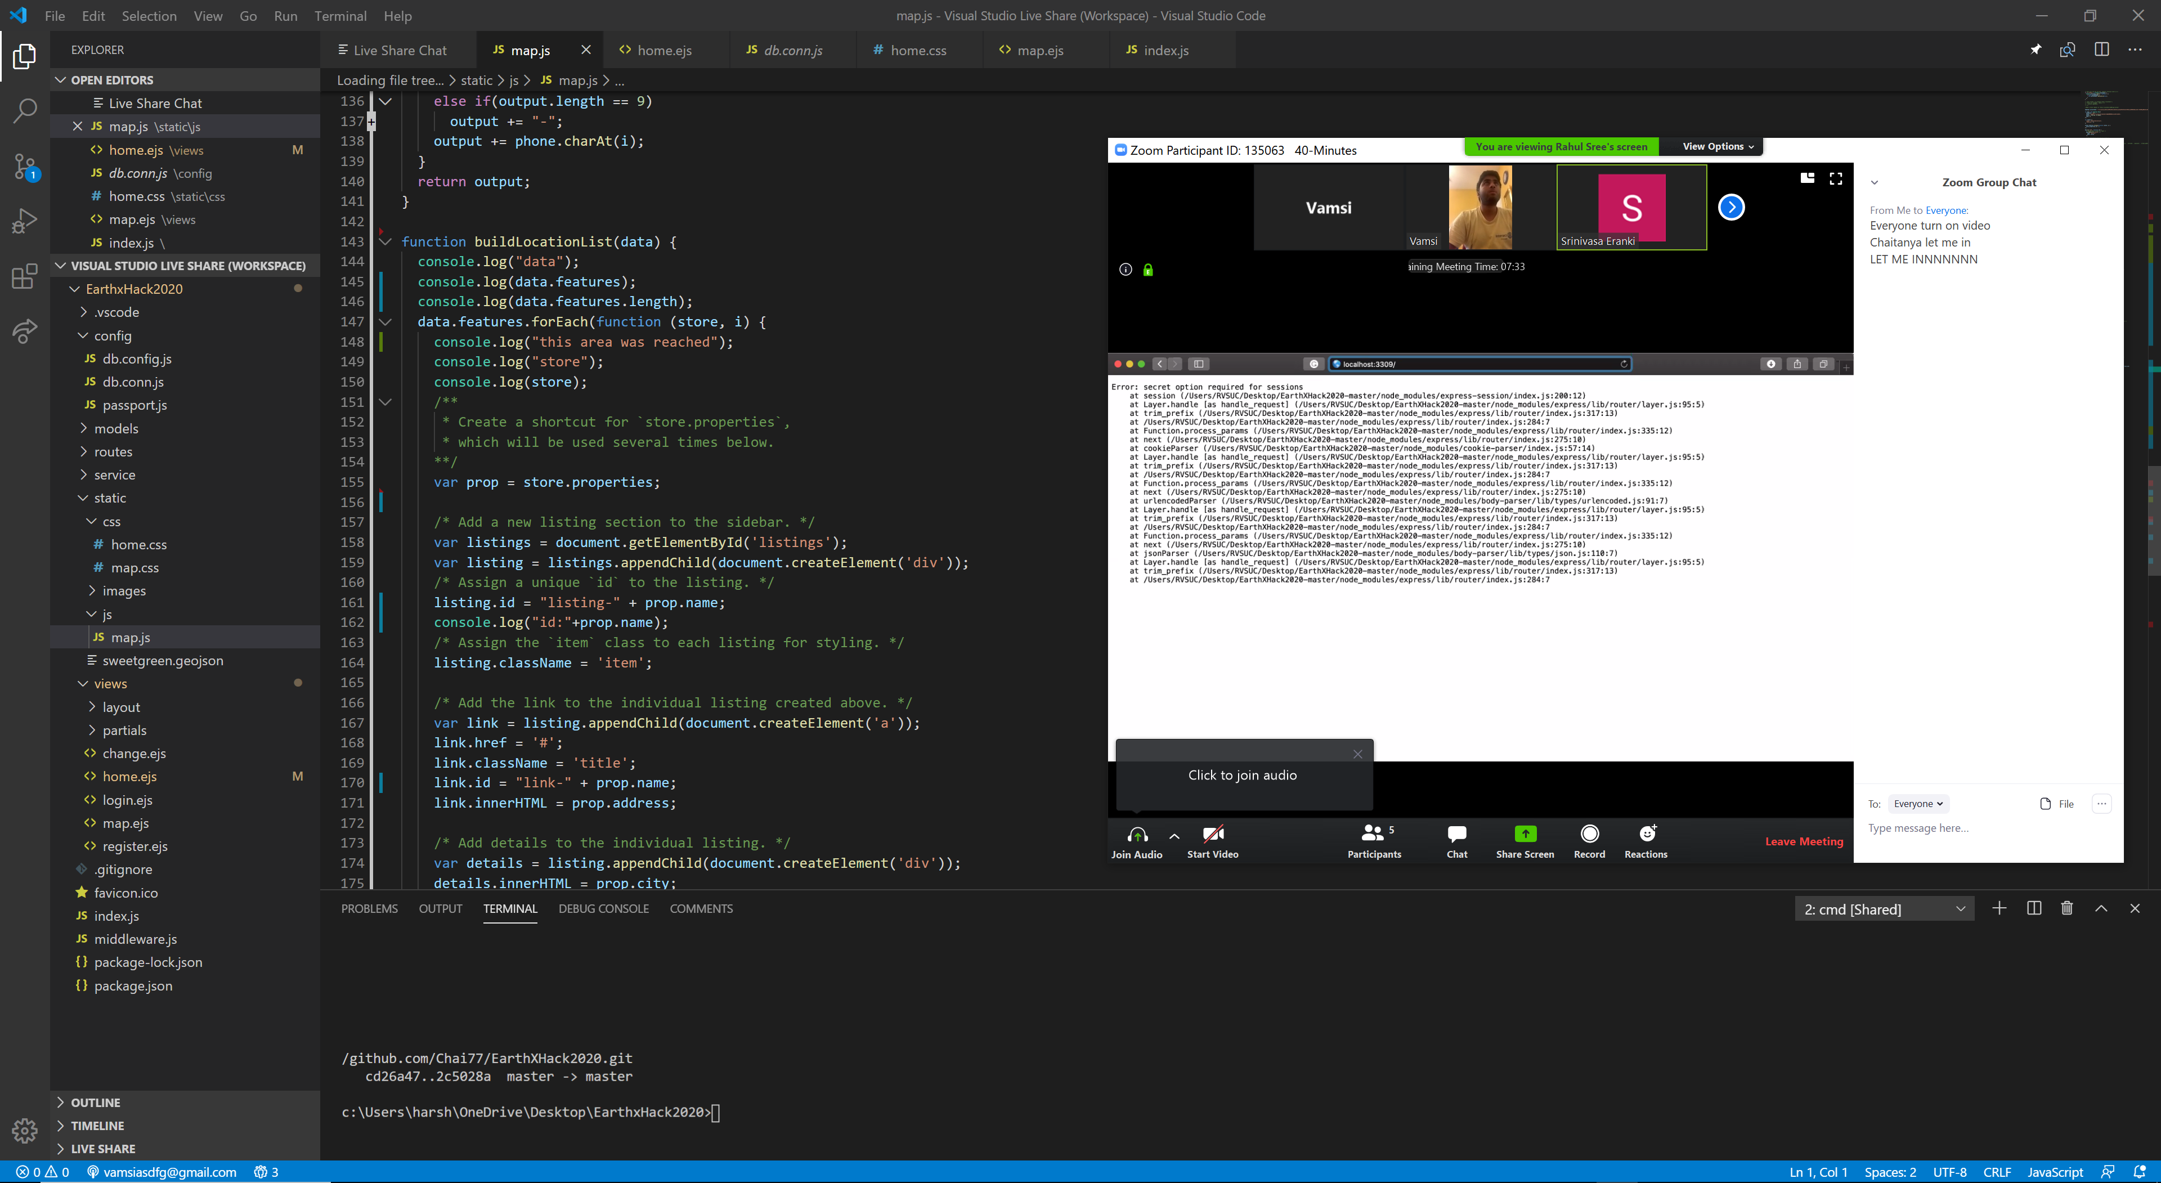This screenshot has height=1183, width=2161.
Task: Switch to the DEBUG CONSOLE tab
Action: coord(603,909)
